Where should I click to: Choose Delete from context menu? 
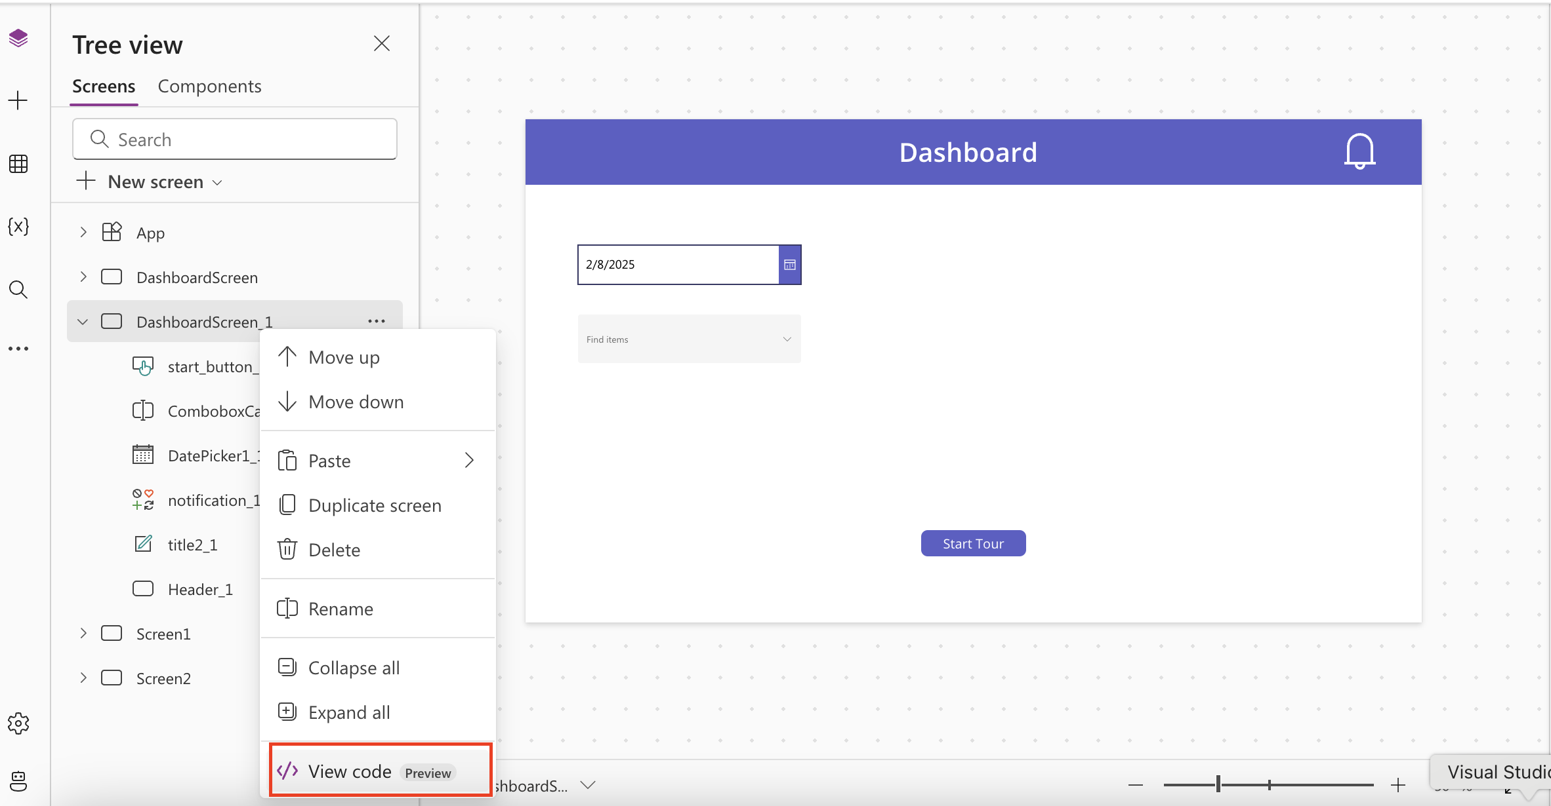click(x=378, y=550)
